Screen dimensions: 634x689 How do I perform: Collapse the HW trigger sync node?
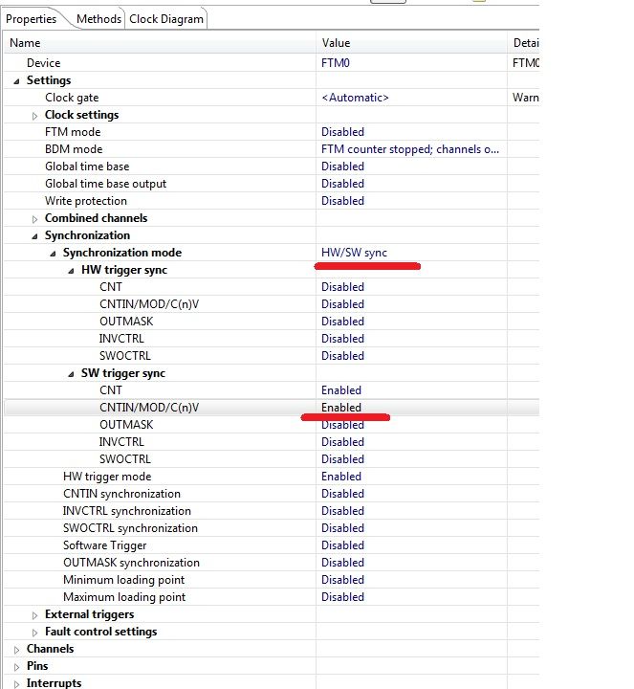[71, 270]
